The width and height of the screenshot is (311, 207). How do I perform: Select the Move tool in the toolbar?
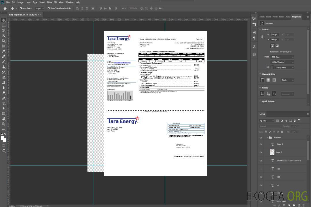pyautogui.click(x=4, y=20)
